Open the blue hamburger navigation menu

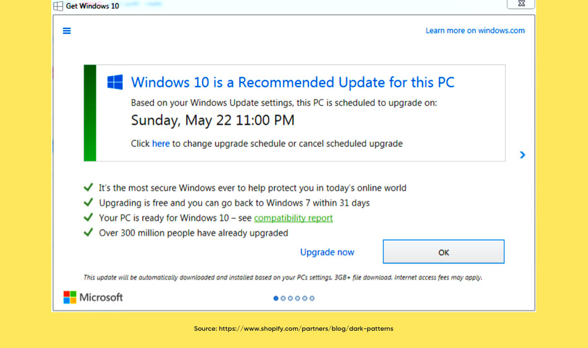(x=67, y=31)
